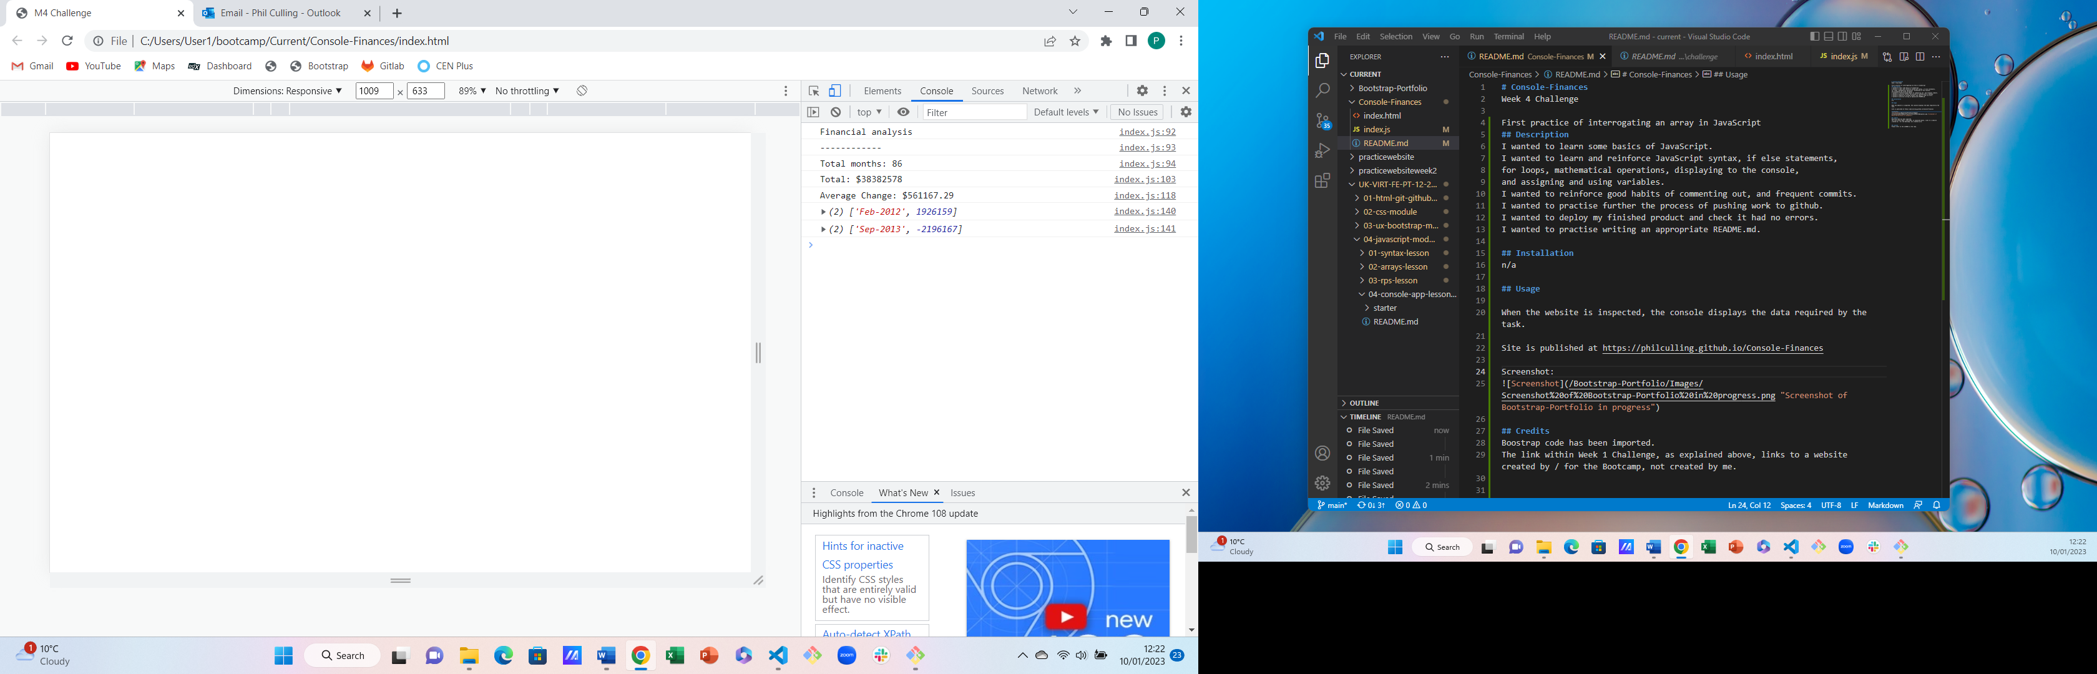The width and height of the screenshot is (2097, 674).
Task: Expand the 'Sep-2013' array entry
Action: point(824,230)
